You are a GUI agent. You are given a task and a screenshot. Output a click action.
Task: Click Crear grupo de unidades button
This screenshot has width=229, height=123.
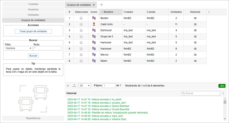click(x=33, y=31)
